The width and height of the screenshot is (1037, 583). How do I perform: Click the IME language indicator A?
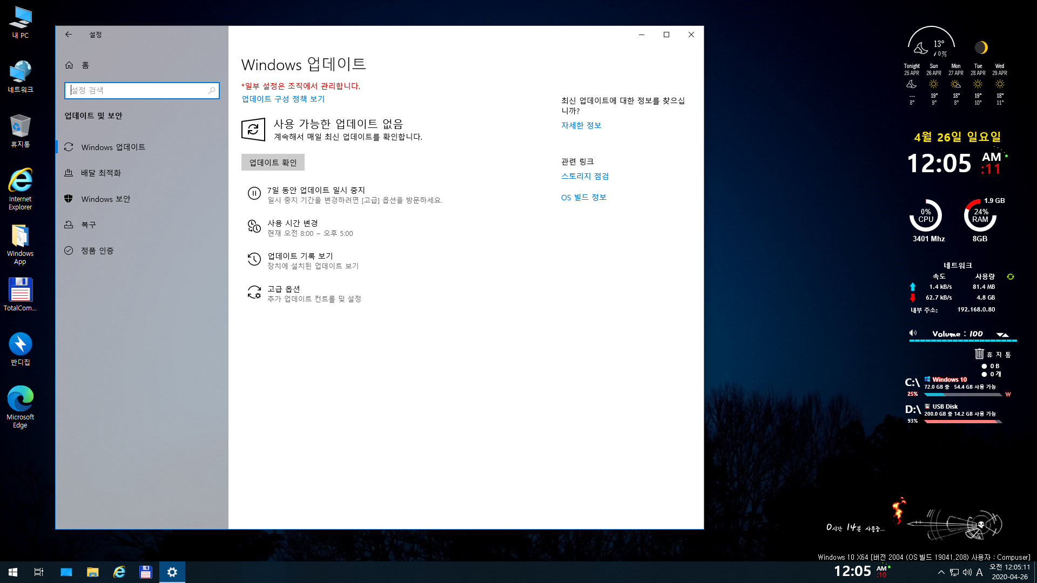pos(979,572)
